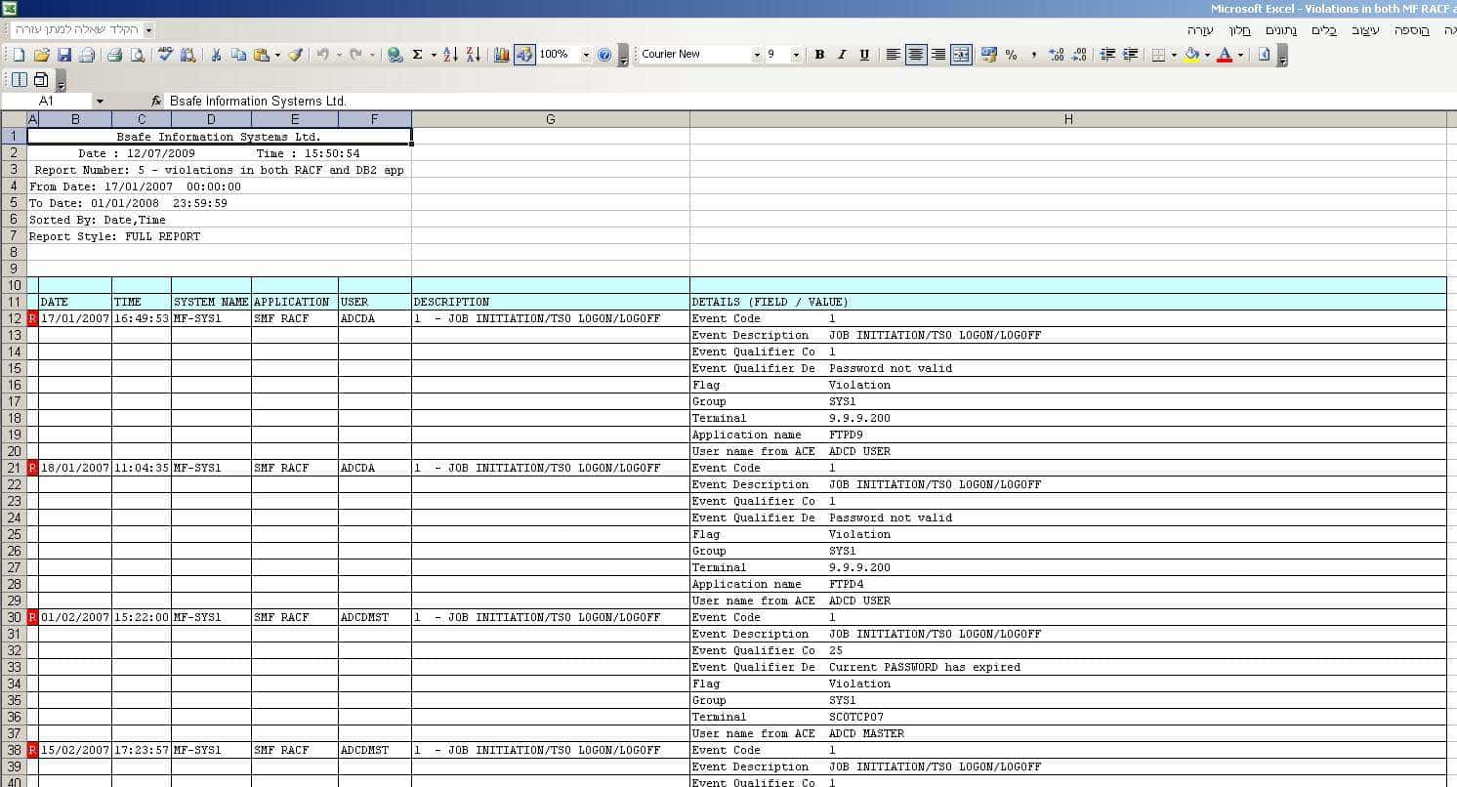Click the Print icon
This screenshot has height=787, width=1457.
click(114, 55)
